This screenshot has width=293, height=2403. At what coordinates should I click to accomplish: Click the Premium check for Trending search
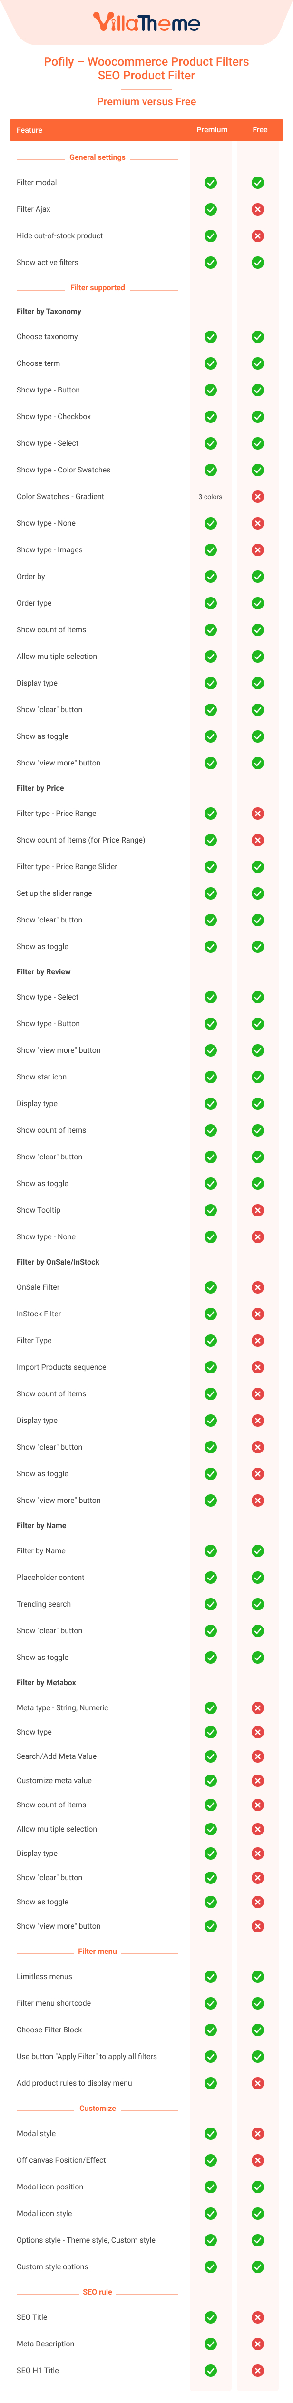coord(211,1605)
